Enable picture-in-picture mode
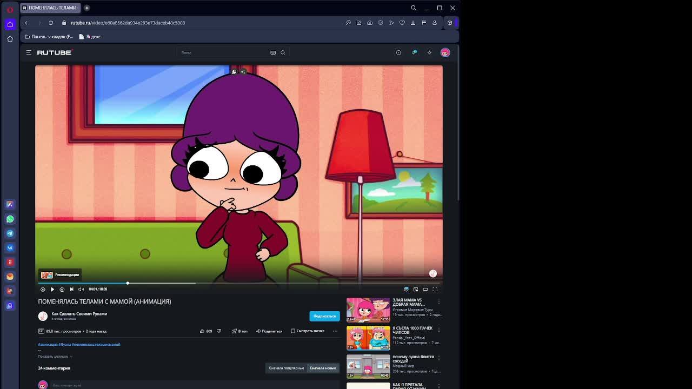This screenshot has width=692, height=389. [x=416, y=289]
